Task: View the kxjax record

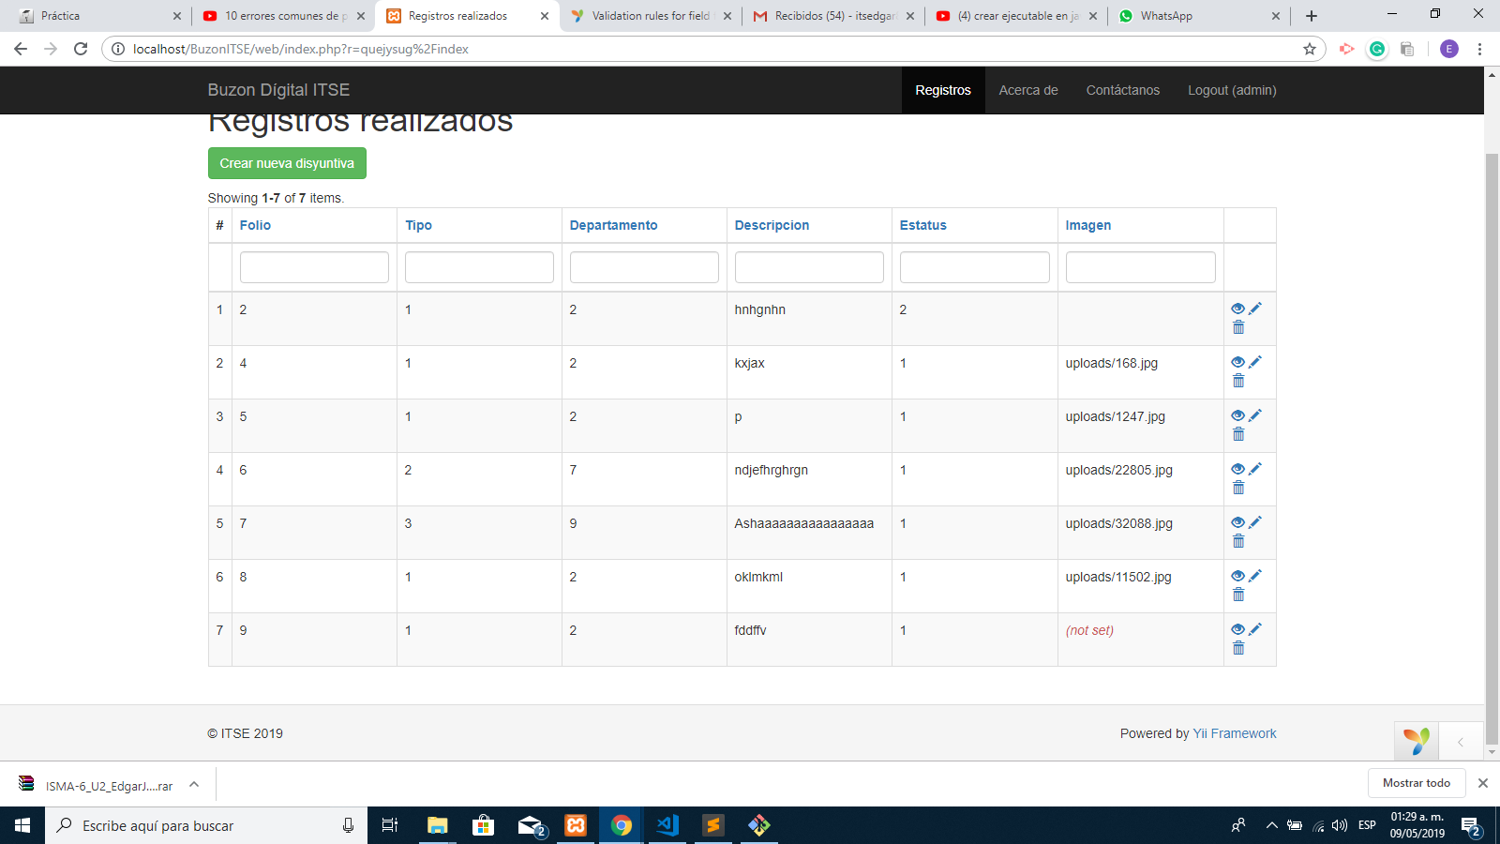Action: (1237, 362)
